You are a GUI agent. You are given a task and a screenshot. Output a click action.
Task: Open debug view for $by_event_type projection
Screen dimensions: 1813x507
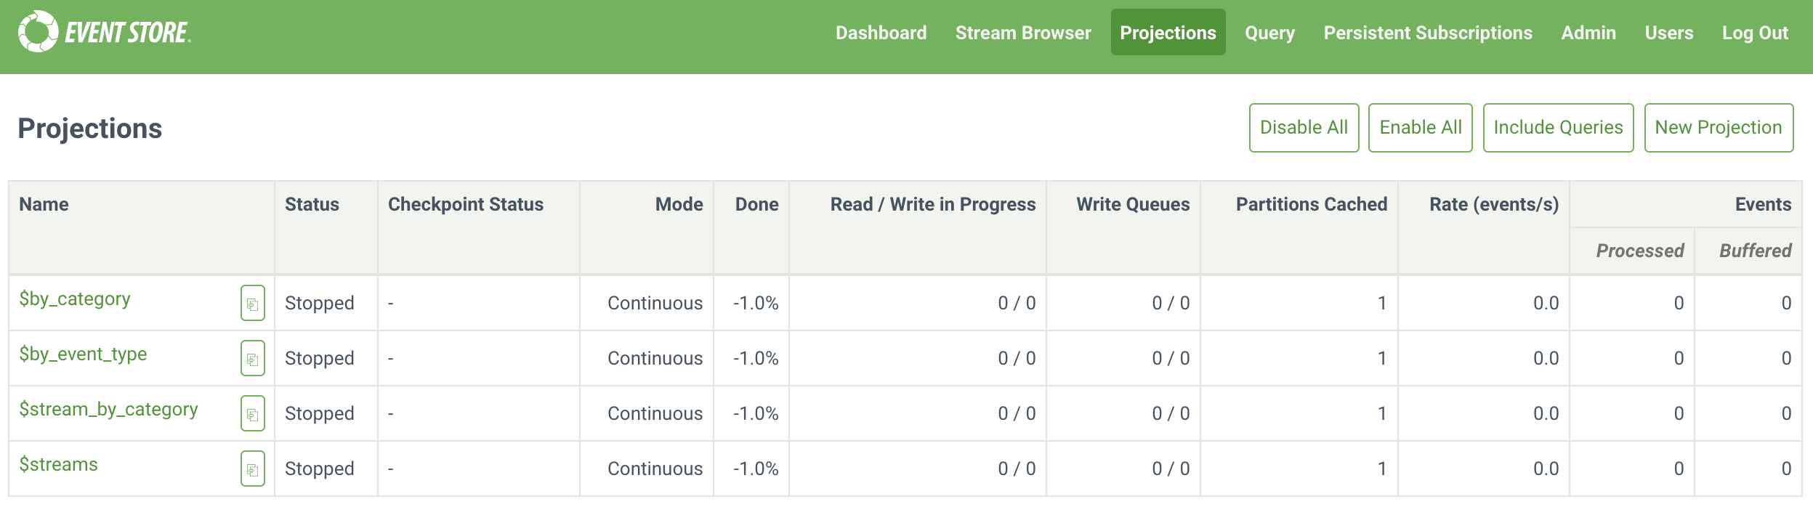point(252,360)
